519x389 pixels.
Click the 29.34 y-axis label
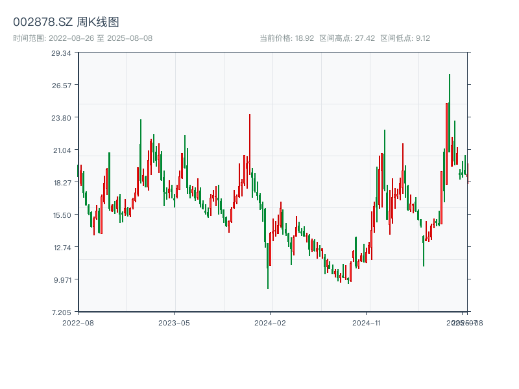pos(61,53)
